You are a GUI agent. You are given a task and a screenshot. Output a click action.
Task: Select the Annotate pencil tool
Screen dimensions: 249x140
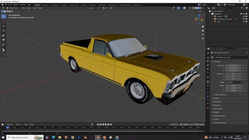4,45
